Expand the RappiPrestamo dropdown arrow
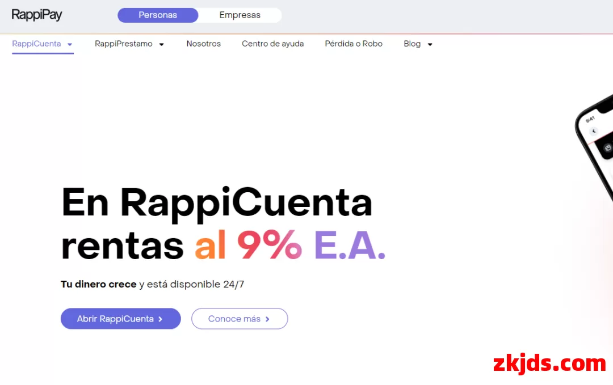Image resolution: width=613 pixels, height=385 pixels. click(161, 45)
